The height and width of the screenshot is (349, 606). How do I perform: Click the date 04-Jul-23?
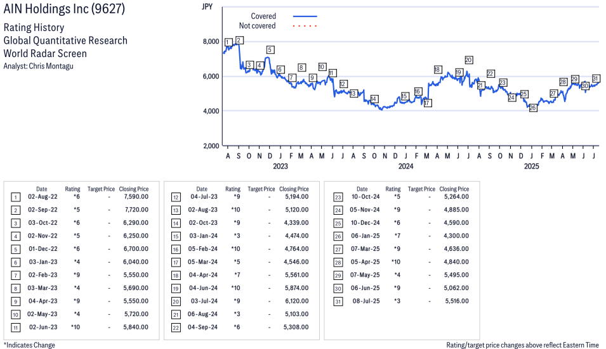204,197
